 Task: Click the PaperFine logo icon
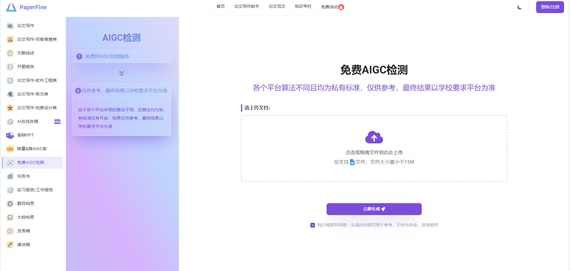pos(11,7)
